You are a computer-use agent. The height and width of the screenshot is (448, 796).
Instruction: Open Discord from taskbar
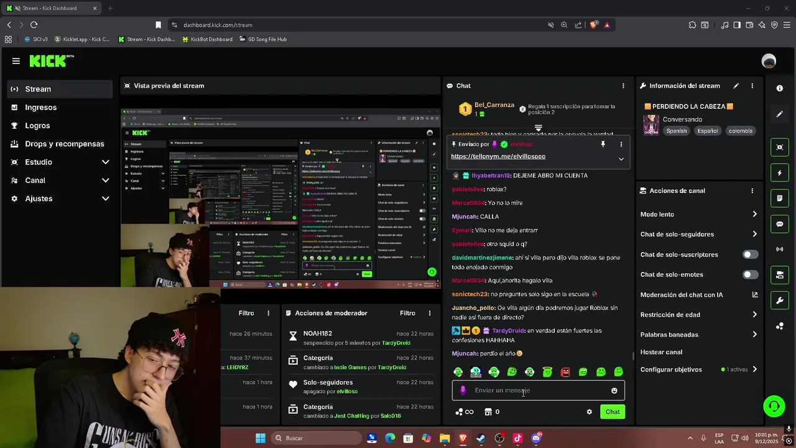(536, 438)
